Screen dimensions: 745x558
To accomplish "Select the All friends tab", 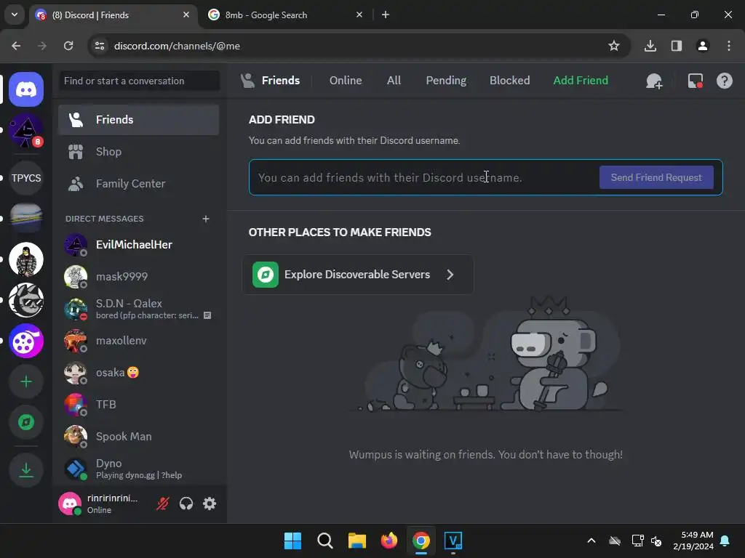I will coord(394,81).
